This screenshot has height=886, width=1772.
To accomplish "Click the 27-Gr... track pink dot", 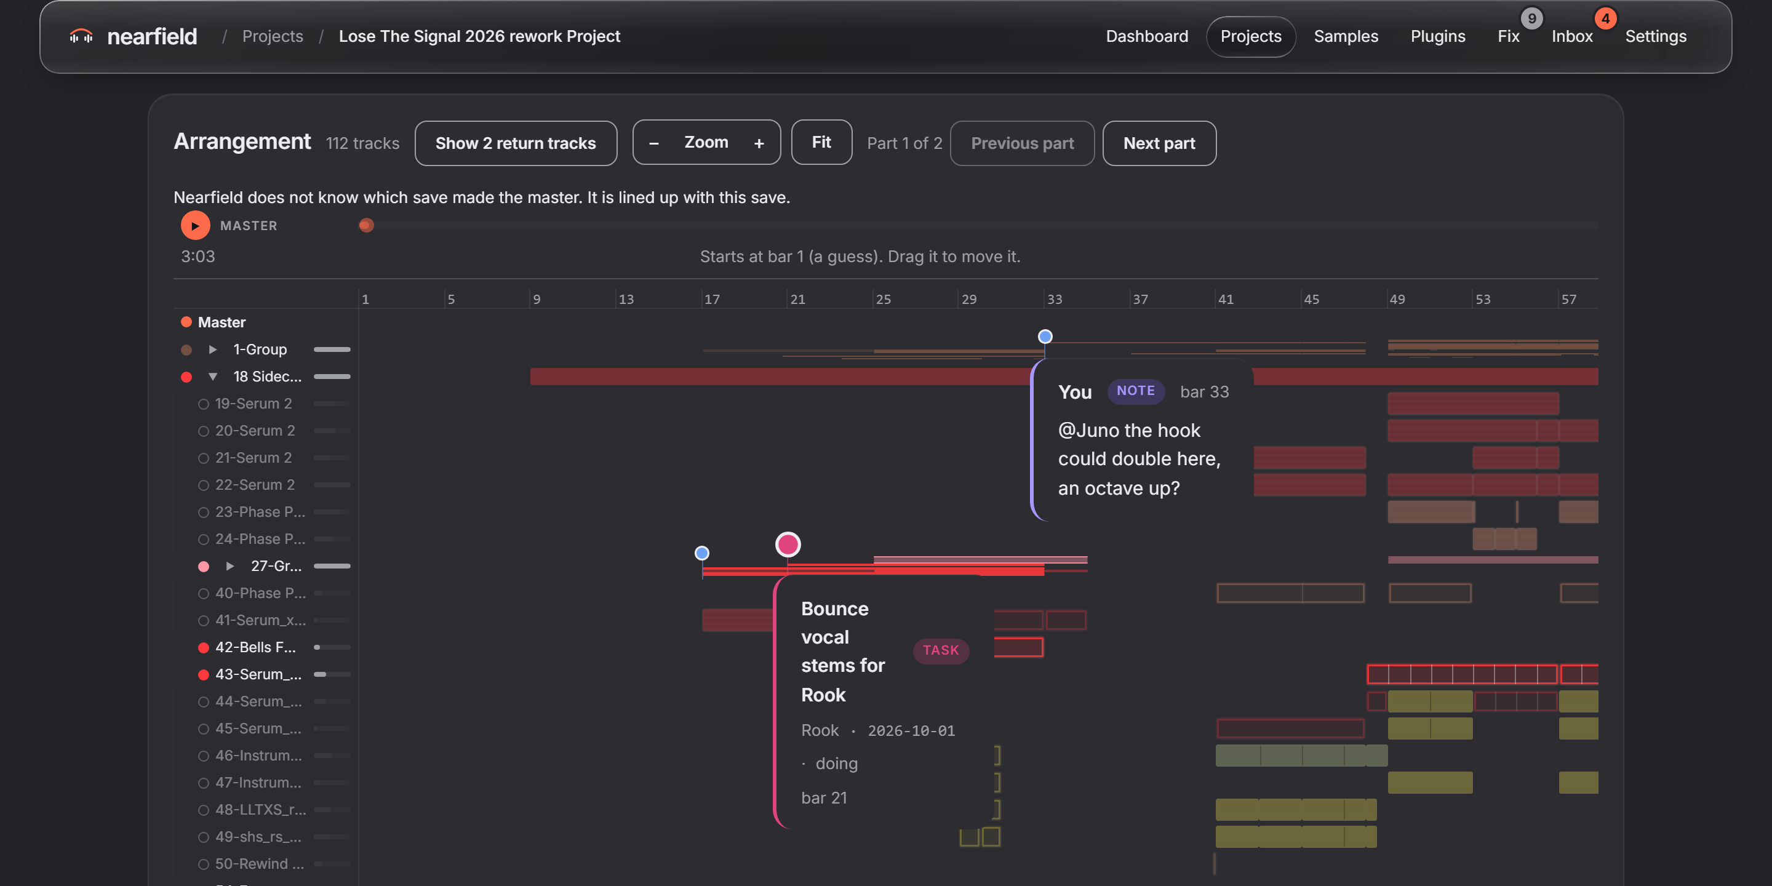I will tap(204, 566).
